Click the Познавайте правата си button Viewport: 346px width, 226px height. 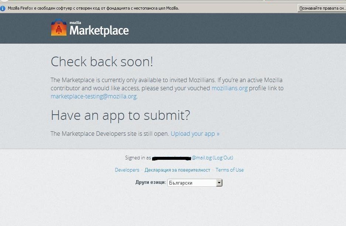[322, 9]
